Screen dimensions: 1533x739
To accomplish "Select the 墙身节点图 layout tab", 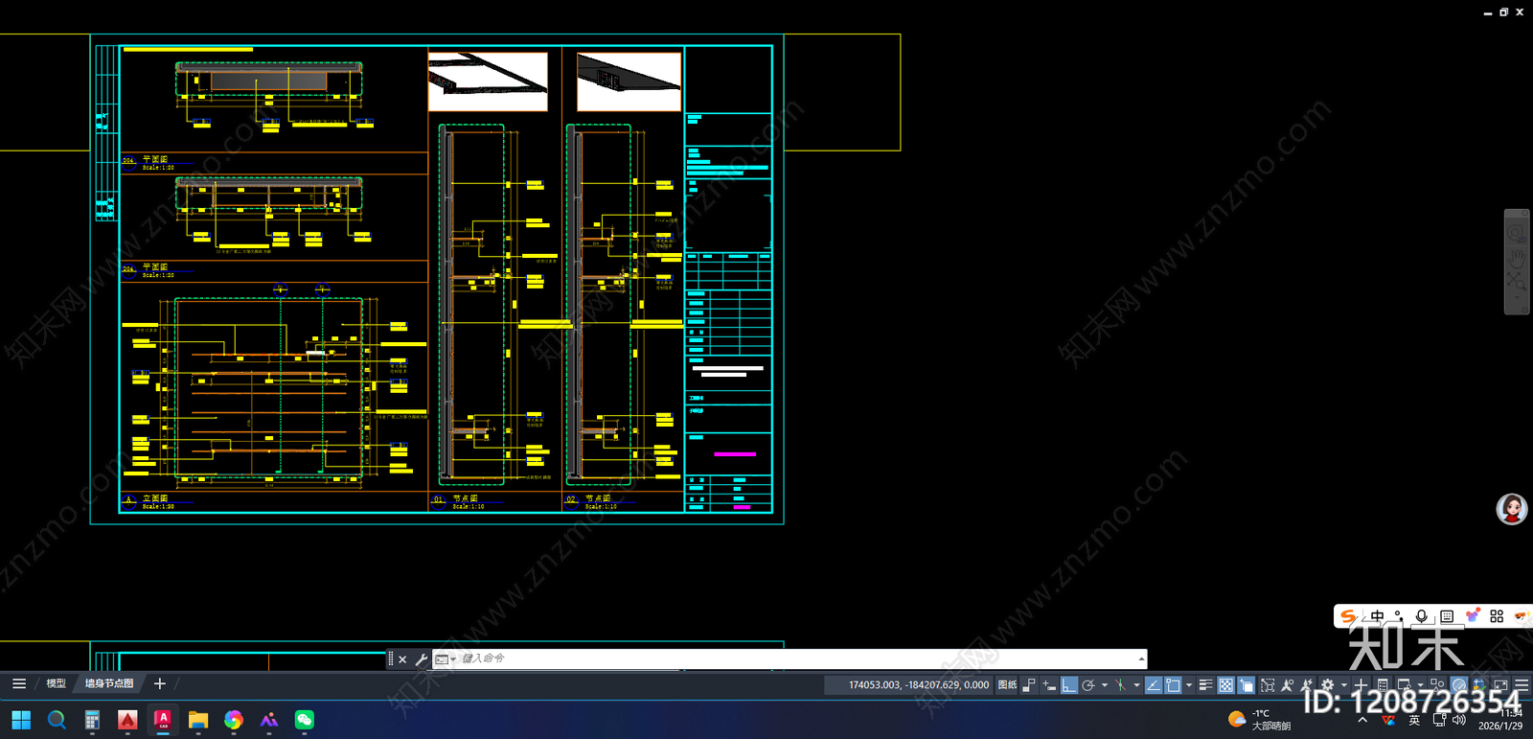I will pos(109,683).
